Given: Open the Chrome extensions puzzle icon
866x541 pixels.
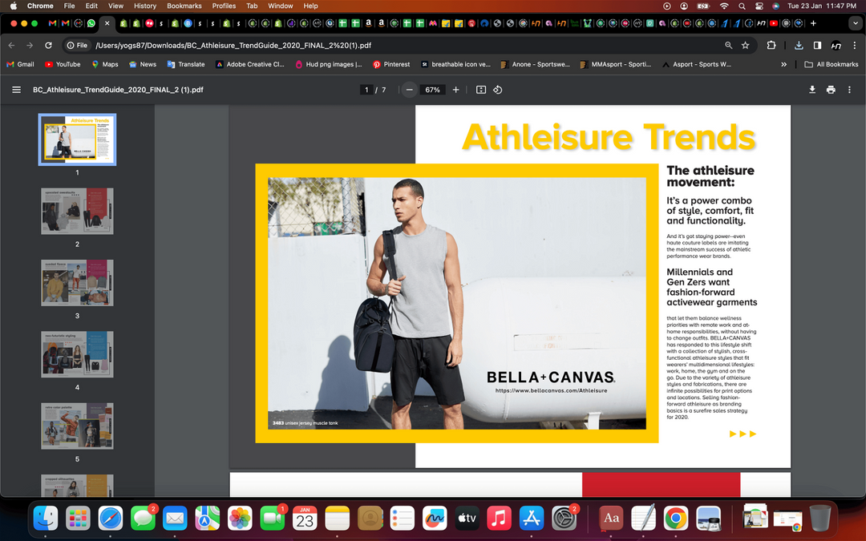Looking at the screenshot, I should [771, 46].
